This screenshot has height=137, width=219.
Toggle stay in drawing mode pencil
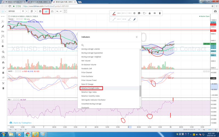3,68
